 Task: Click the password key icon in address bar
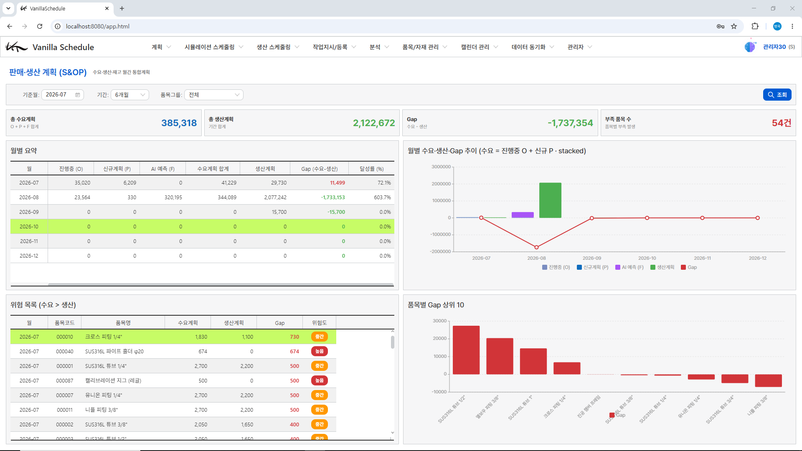pyautogui.click(x=721, y=26)
